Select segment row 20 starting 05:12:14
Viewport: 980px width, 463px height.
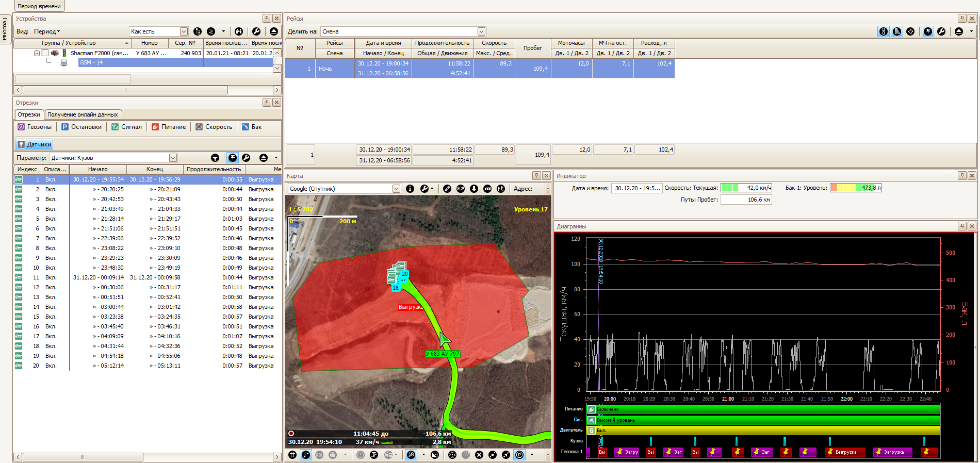(148, 366)
